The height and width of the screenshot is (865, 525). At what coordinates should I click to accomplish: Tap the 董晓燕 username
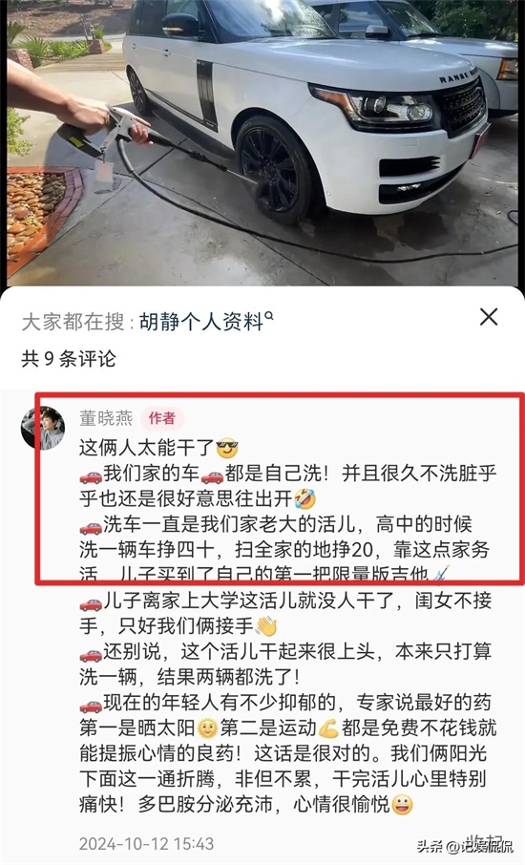(106, 418)
